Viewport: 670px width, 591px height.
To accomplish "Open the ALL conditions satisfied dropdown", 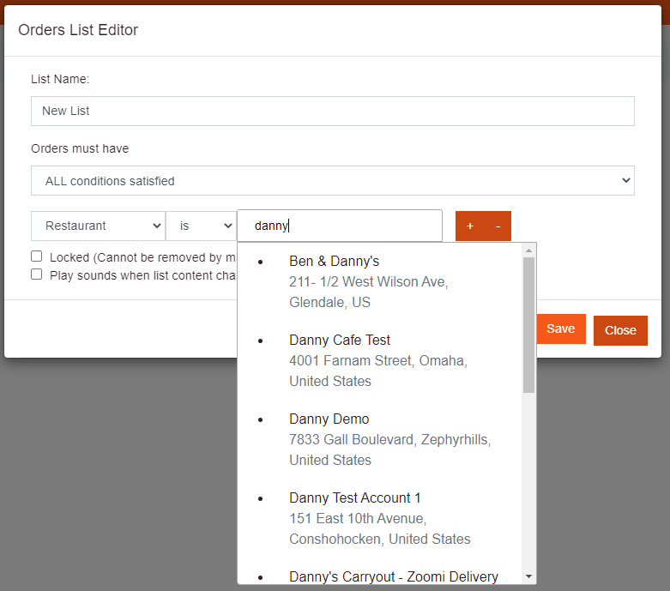I will pyautogui.click(x=333, y=181).
